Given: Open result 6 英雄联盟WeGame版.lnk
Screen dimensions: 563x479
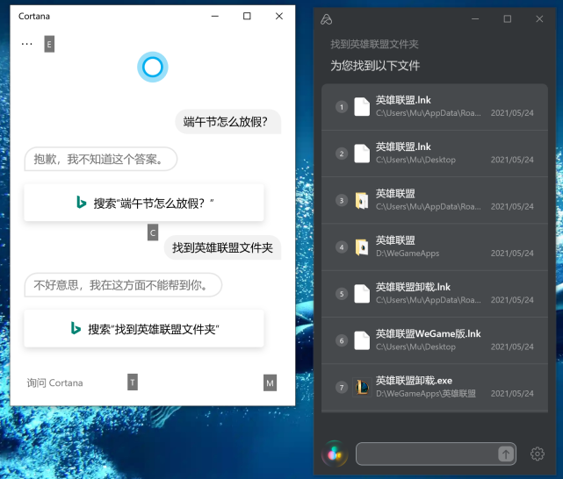Looking at the screenshot, I should click(435, 340).
